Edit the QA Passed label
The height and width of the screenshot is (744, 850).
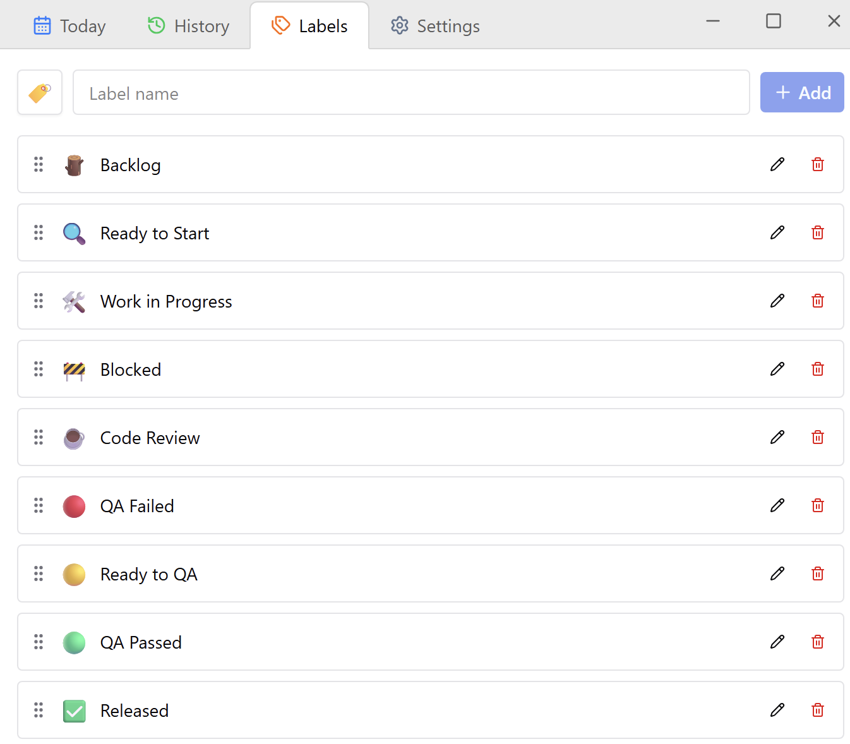point(777,642)
